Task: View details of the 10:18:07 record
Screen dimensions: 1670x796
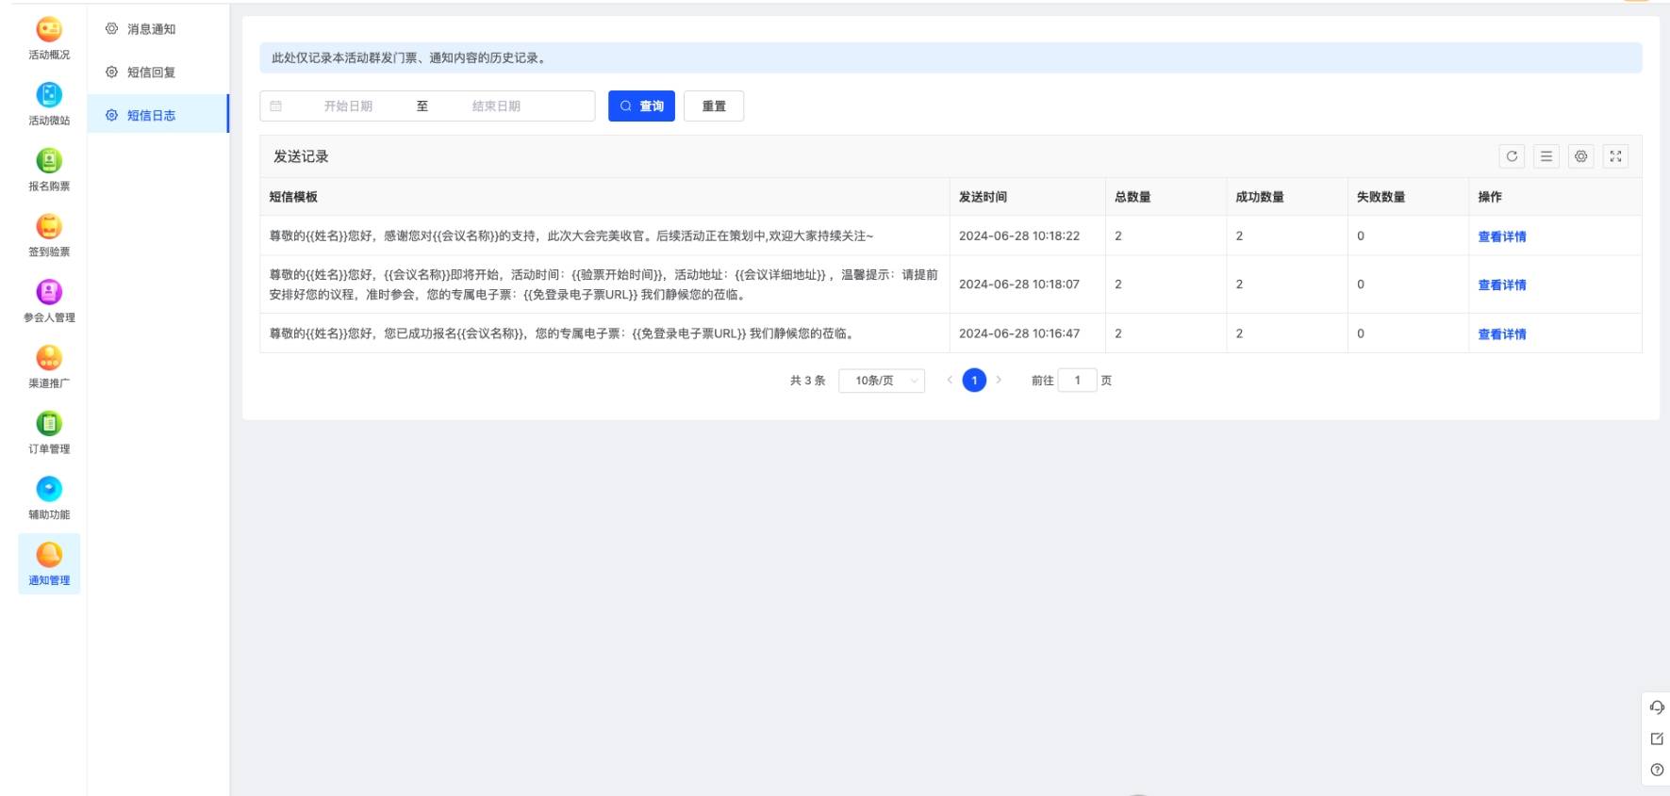Action: (x=1501, y=284)
